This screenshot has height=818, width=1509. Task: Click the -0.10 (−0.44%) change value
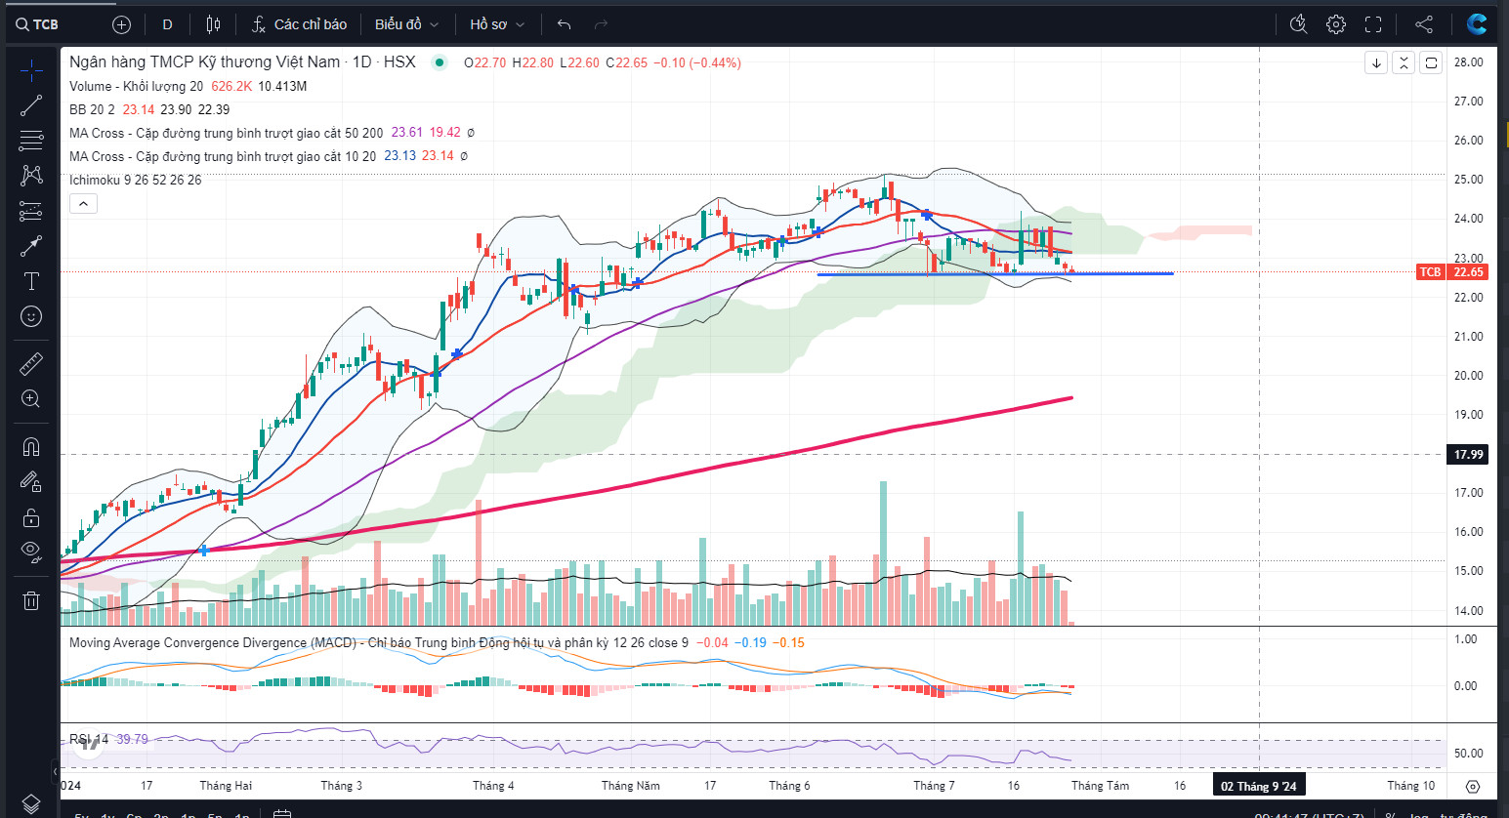(697, 62)
